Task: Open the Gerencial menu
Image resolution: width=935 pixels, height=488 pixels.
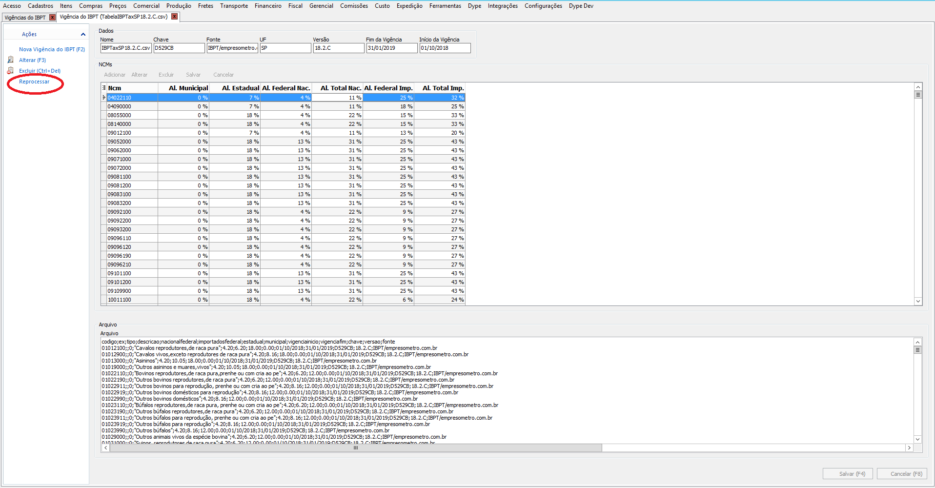Action: (x=321, y=6)
